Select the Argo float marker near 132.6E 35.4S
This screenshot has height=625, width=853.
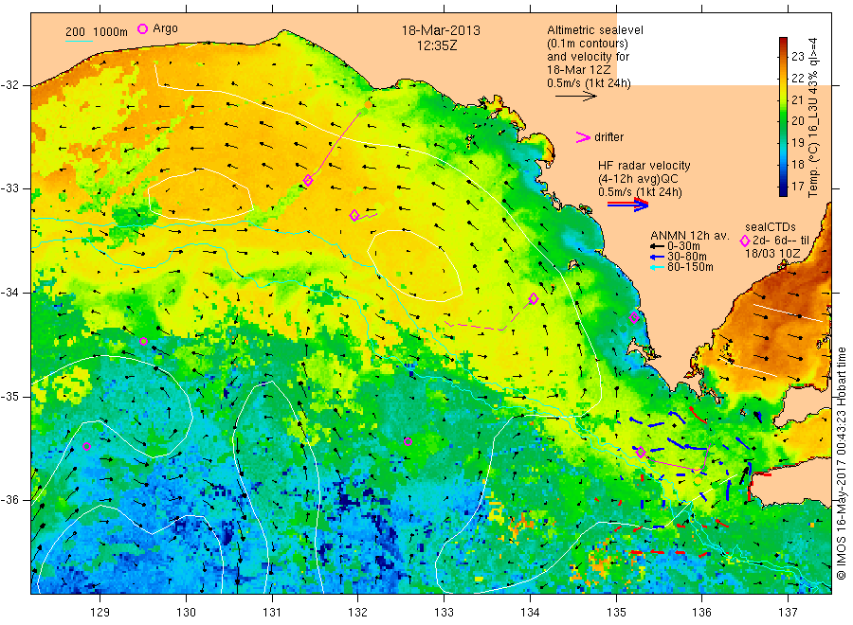(x=408, y=441)
